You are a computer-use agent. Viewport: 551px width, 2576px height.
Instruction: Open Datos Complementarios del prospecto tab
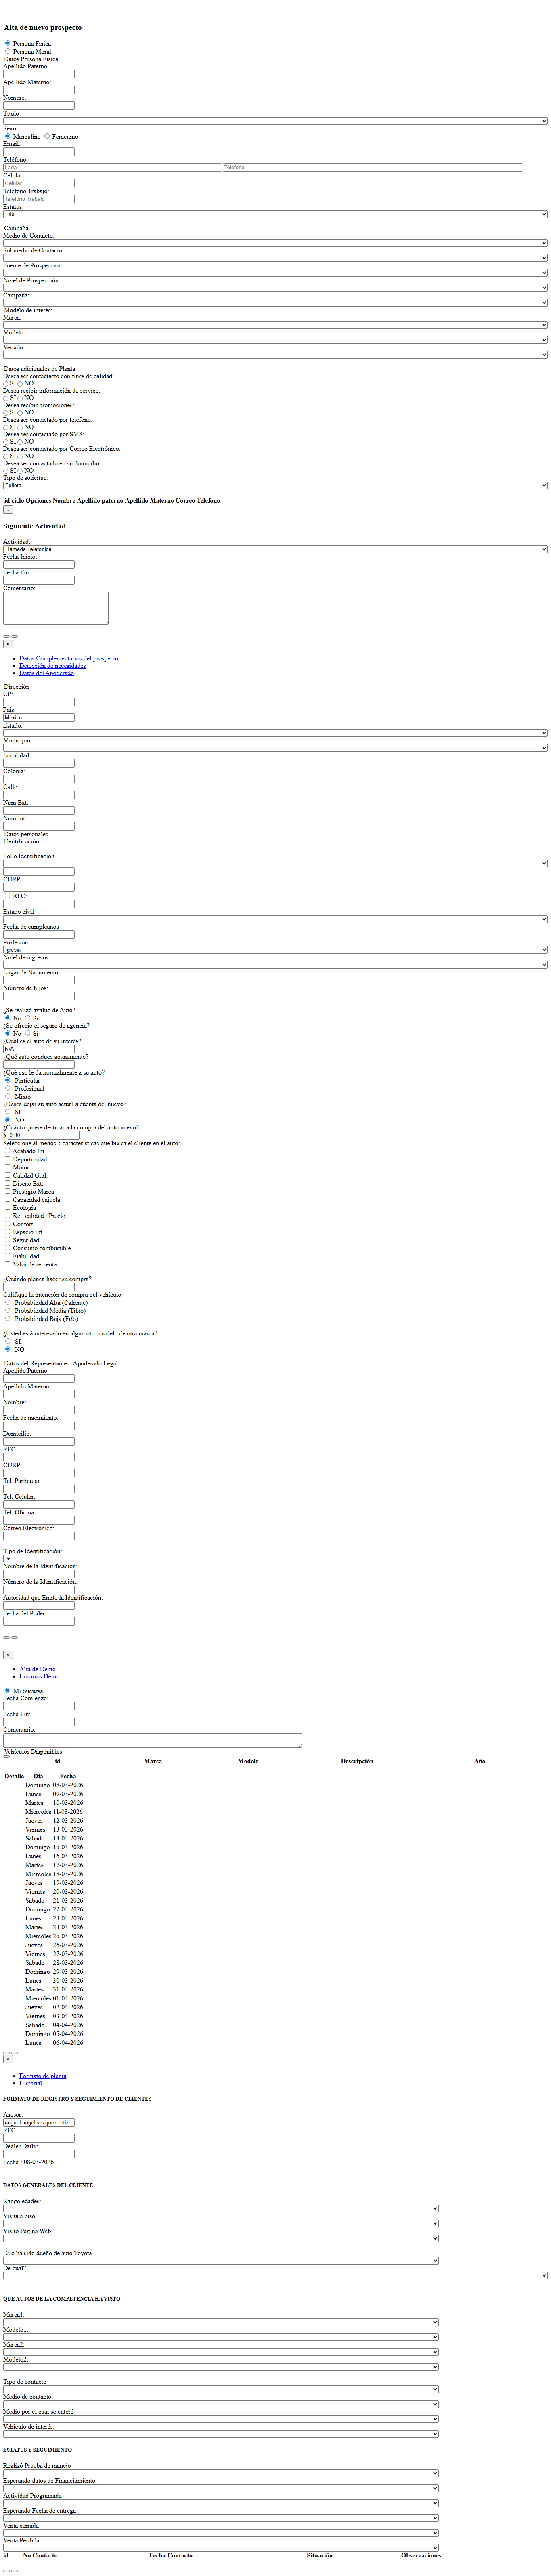(68, 658)
